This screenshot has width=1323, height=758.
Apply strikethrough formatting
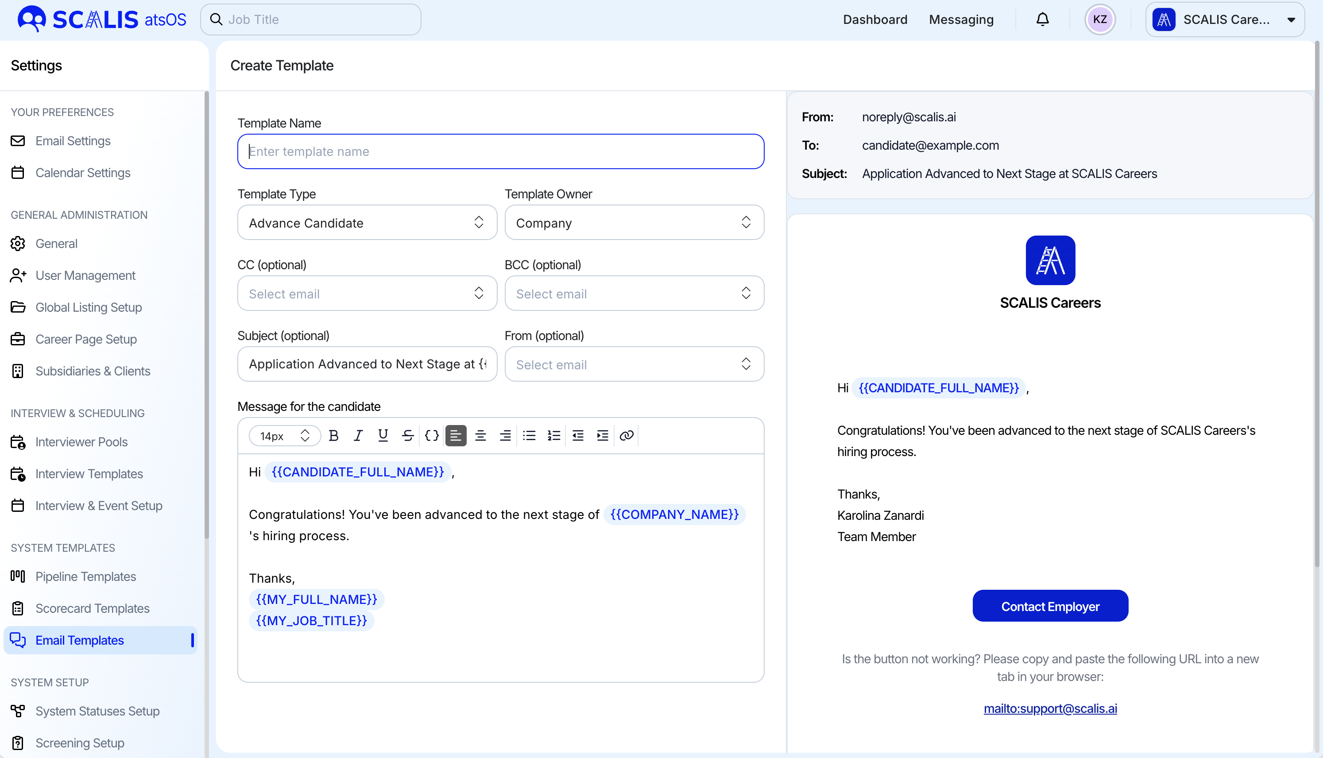click(407, 435)
